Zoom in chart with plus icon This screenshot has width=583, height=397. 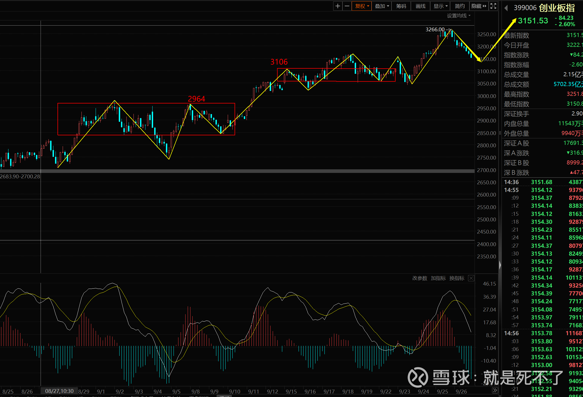click(x=338, y=6)
